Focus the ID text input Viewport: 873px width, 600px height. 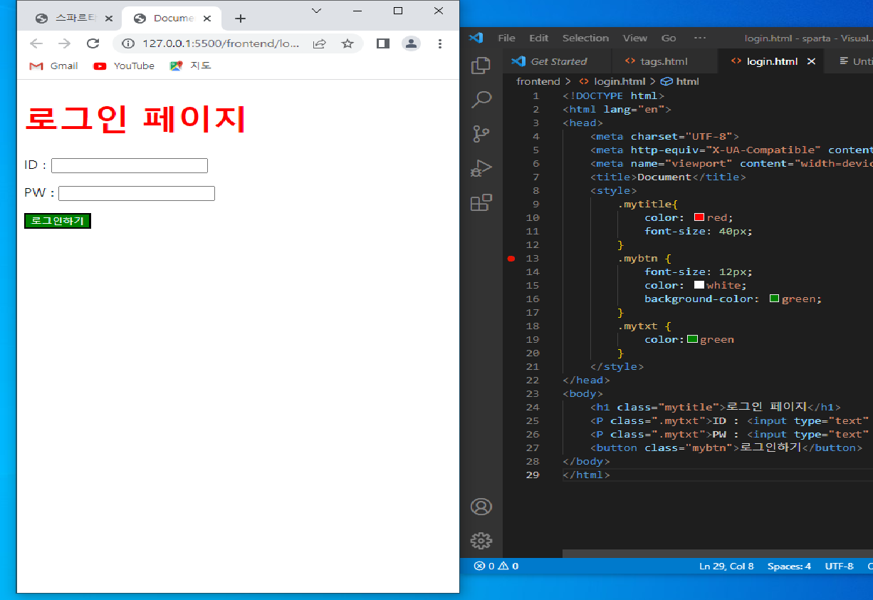[130, 165]
